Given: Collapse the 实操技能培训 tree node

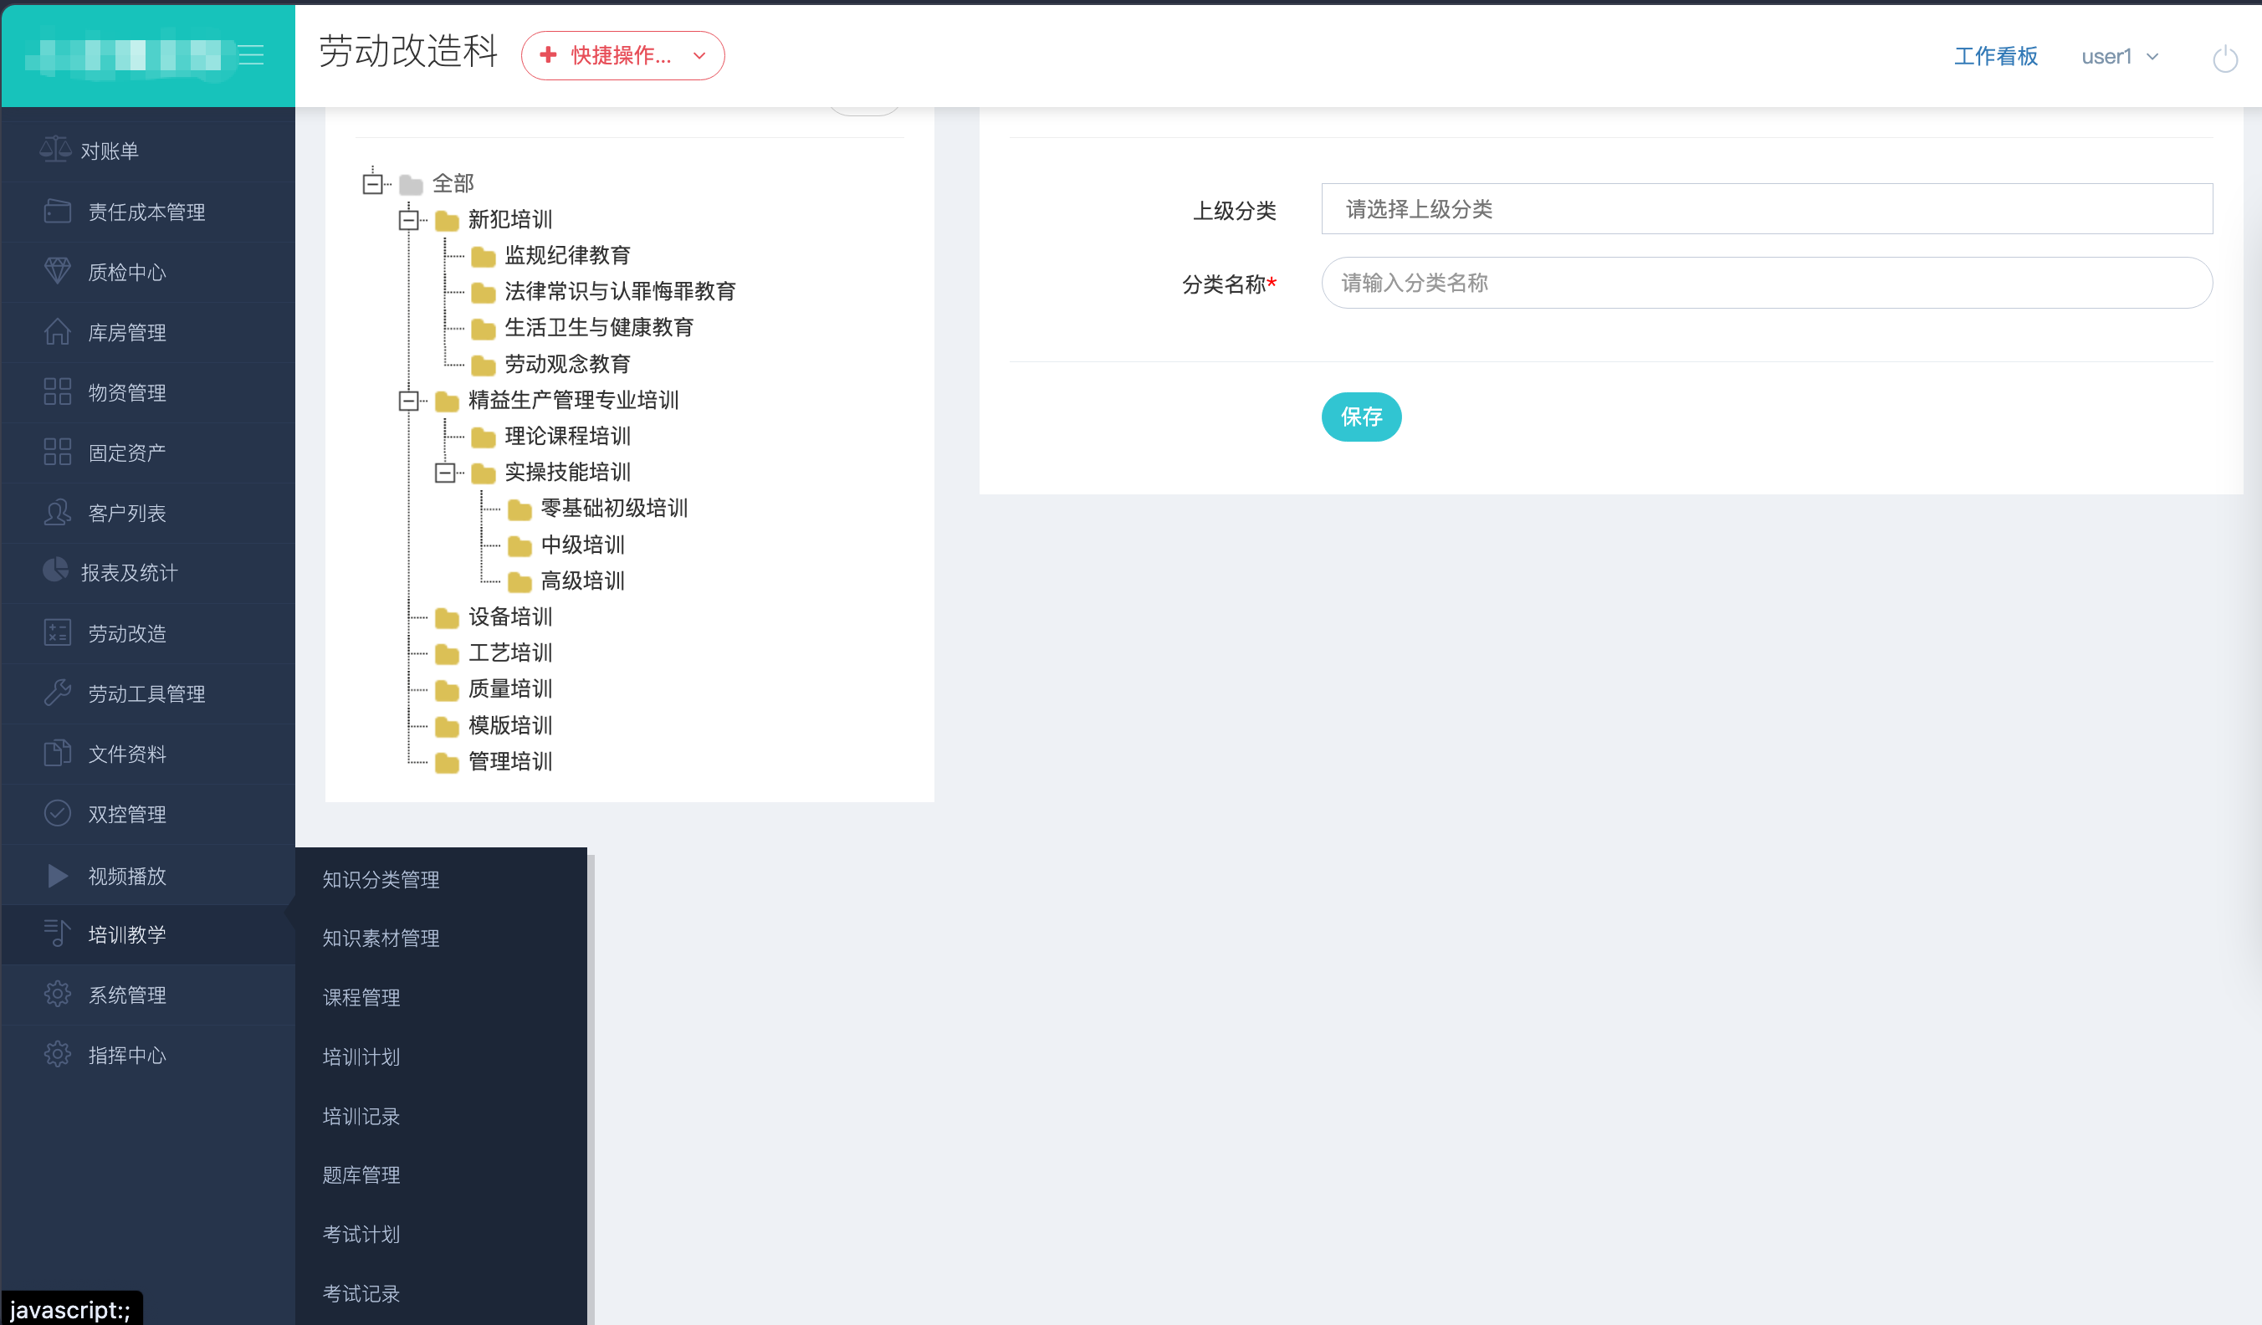Looking at the screenshot, I should 444,472.
